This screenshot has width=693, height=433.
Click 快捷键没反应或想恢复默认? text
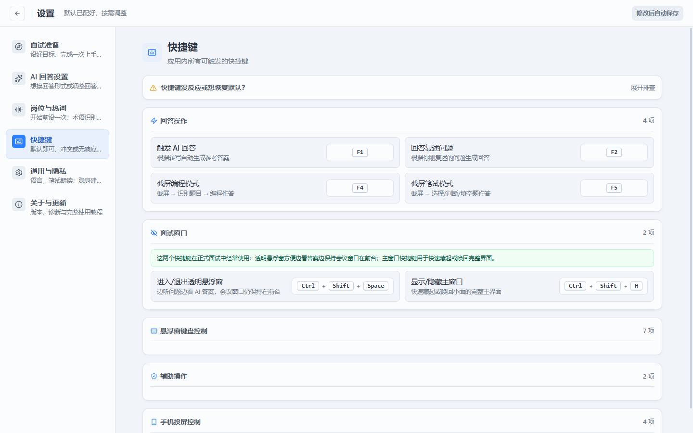203,88
